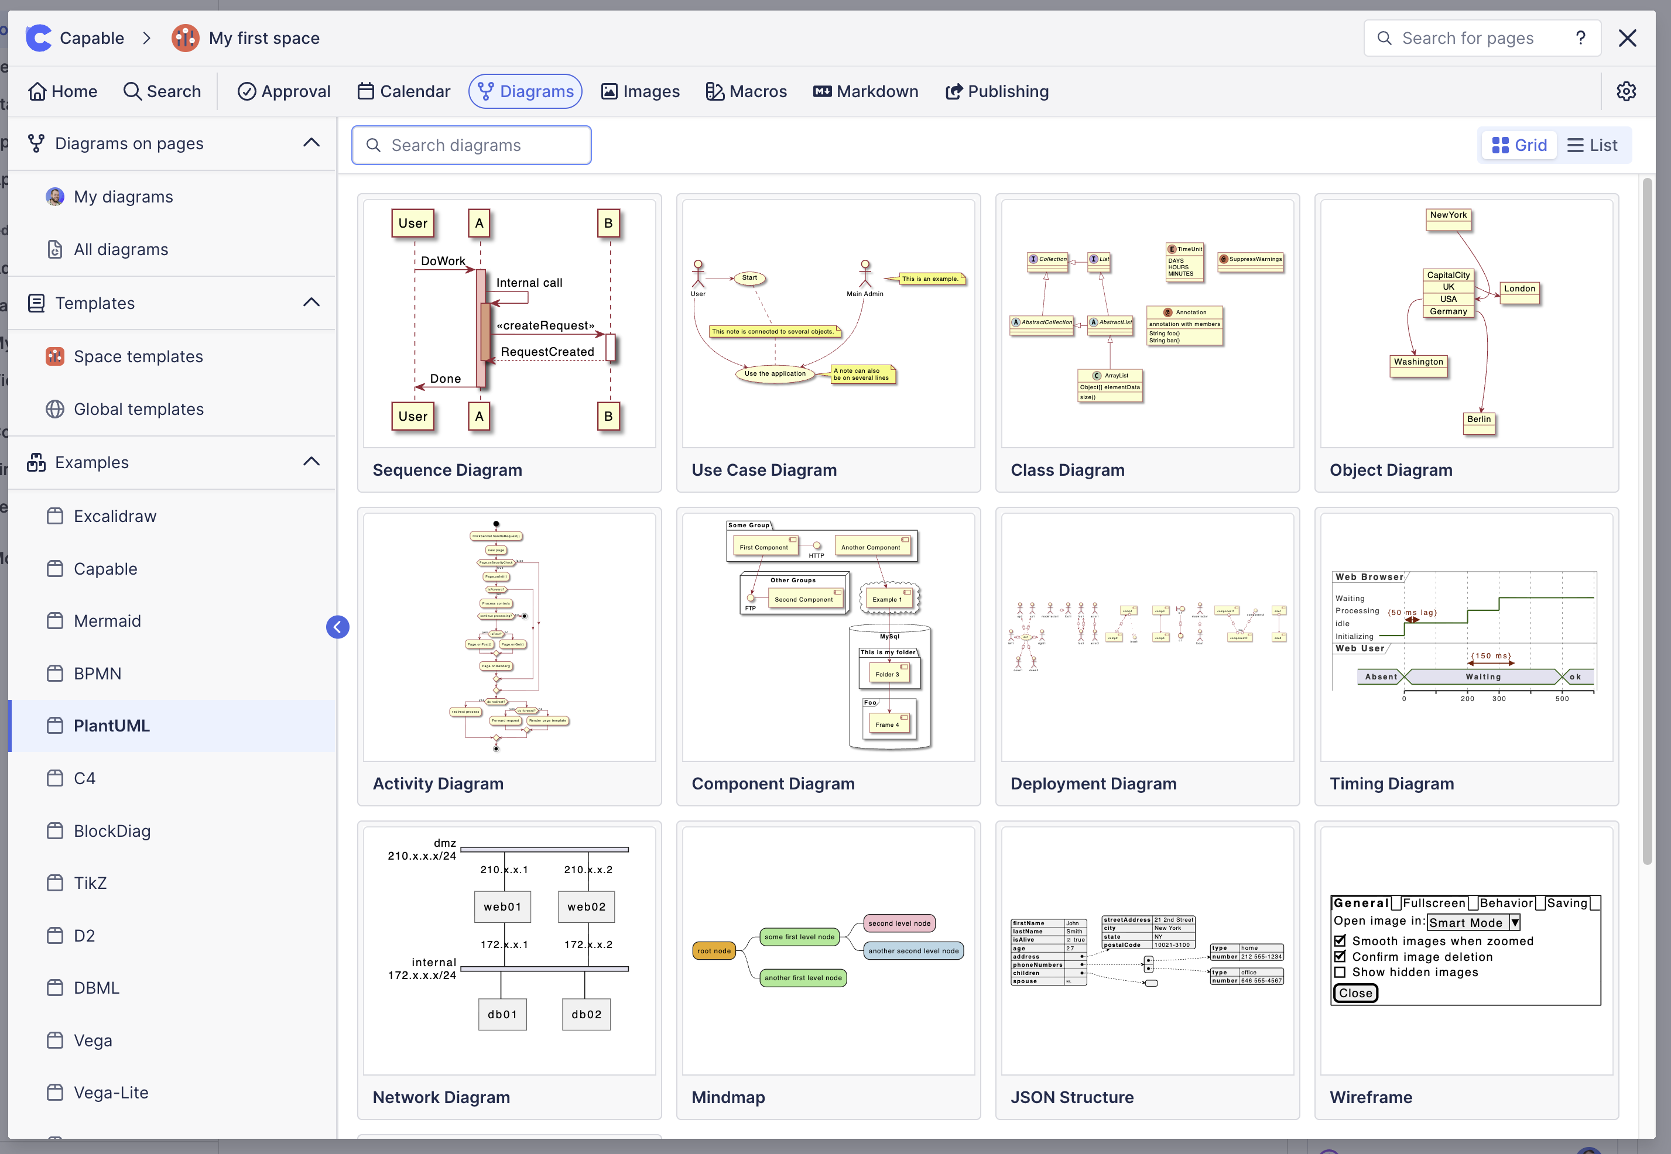Open All diagrams in sidebar
This screenshot has height=1154, width=1671.
click(121, 249)
